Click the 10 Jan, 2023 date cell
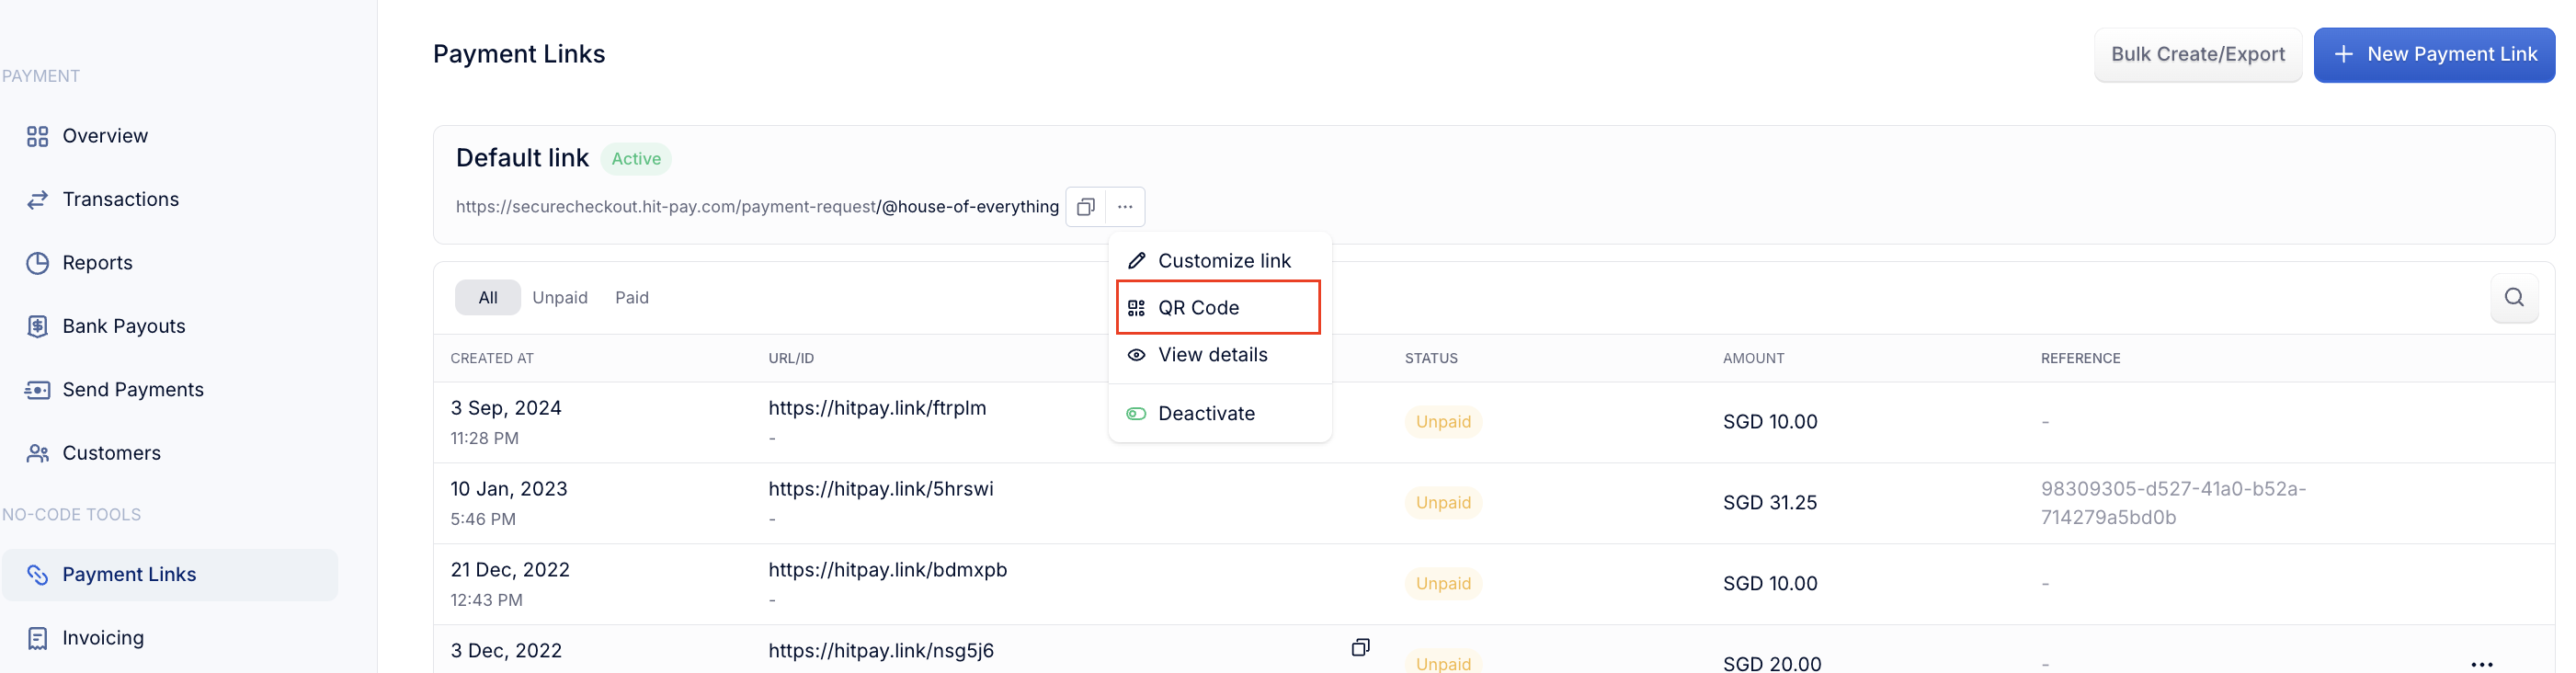 pos(508,489)
